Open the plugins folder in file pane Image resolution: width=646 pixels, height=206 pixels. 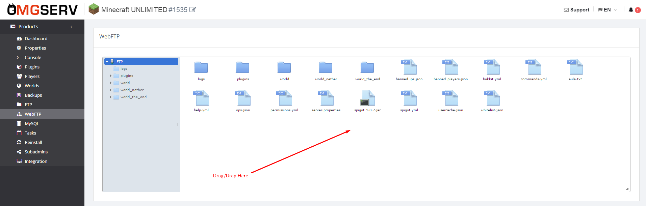coord(242,67)
